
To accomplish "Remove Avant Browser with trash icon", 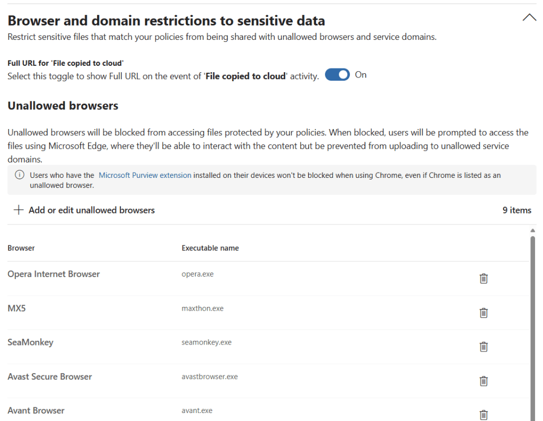I will pyautogui.click(x=484, y=415).
